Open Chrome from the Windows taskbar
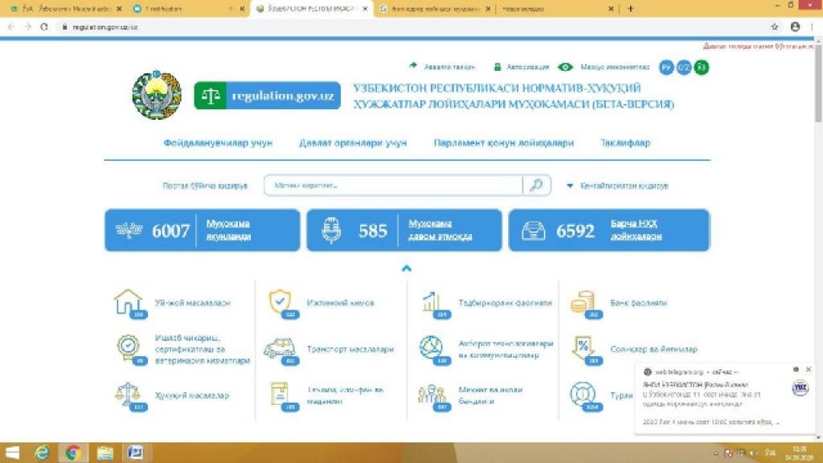The width and height of the screenshot is (823, 463). [x=72, y=453]
